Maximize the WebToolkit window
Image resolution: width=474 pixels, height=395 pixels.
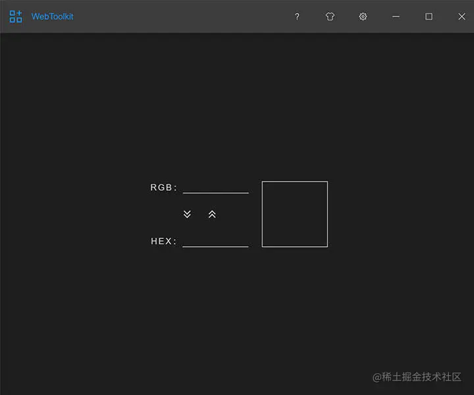[x=429, y=16]
